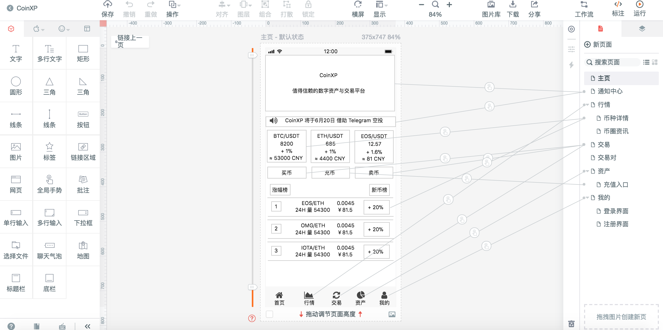The width and height of the screenshot is (663, 330).
Task: Click the 组合 (group) icon
Action: [265, 4]
